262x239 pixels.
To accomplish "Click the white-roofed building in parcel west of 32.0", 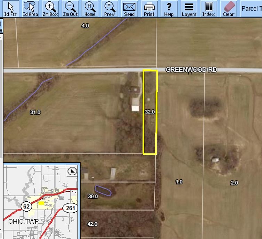I will (136, 108).
